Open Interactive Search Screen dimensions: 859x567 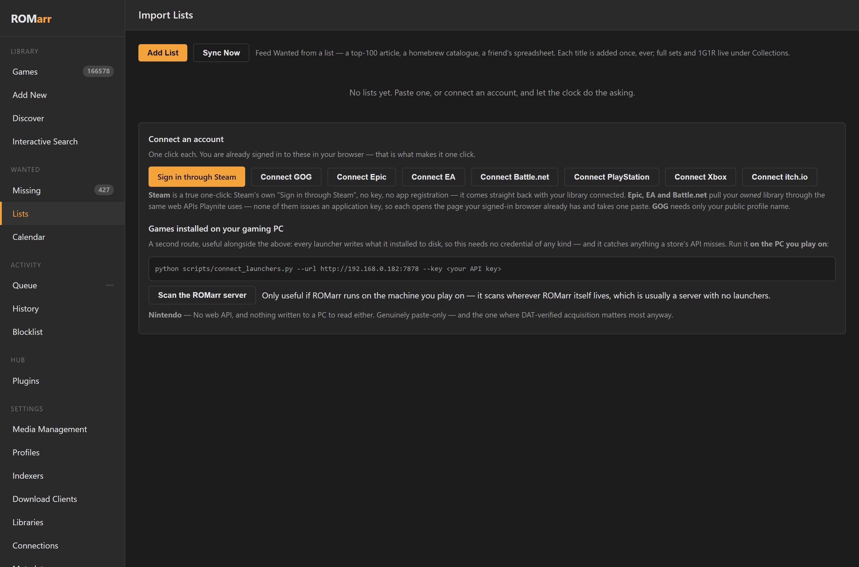(x=62, y=141)
